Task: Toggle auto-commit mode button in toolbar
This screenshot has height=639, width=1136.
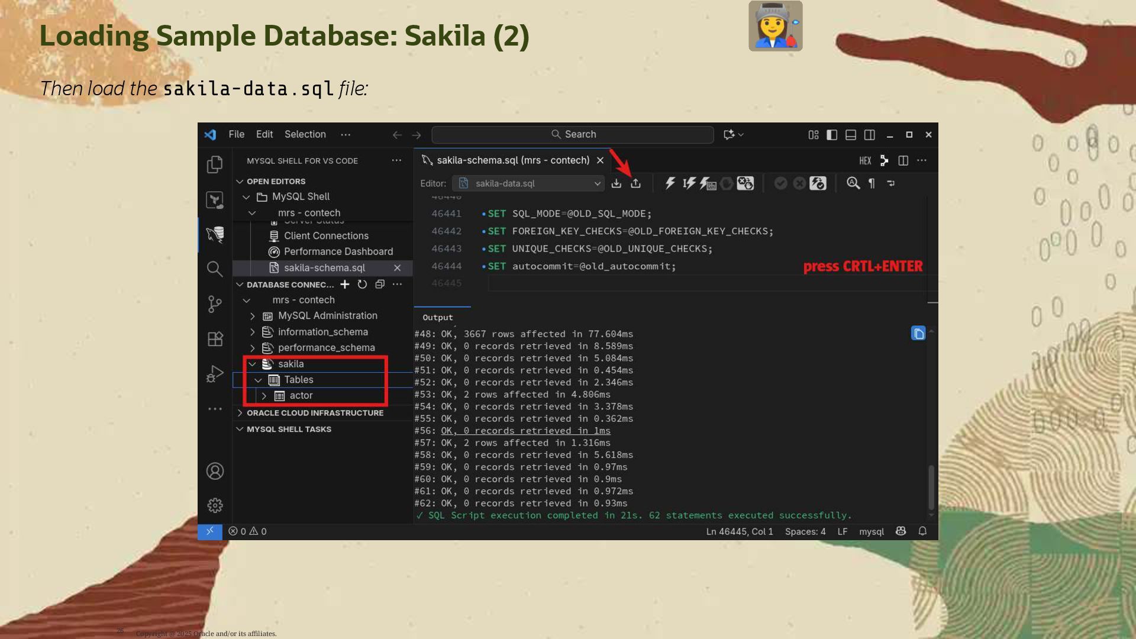Action: point(818,183)
